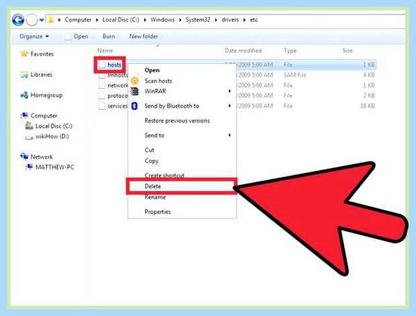Select System32 in the address breadcrumb
Viewport: 416px width, 316px height.
tap(198, 19)
